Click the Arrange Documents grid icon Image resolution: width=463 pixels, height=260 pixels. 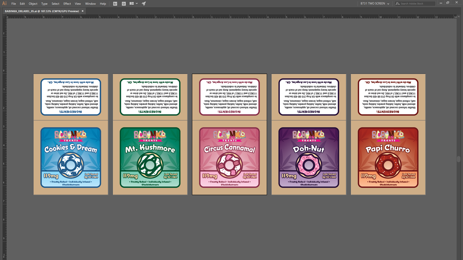pos(132,4)
